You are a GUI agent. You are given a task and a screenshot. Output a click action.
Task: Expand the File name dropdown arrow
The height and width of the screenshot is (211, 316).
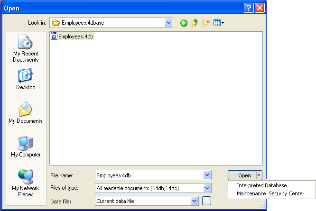[x=207, y=175]
